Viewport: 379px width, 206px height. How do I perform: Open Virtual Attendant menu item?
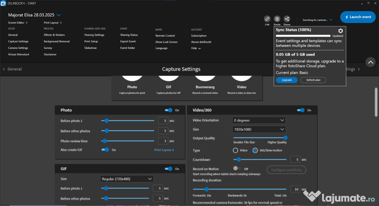coord(19,54)
